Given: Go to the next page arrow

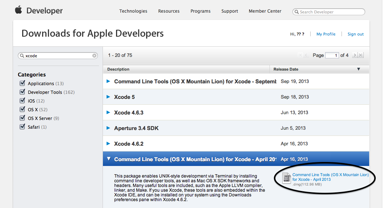Looking at the screenshot, I should click(x=355, y=55).
